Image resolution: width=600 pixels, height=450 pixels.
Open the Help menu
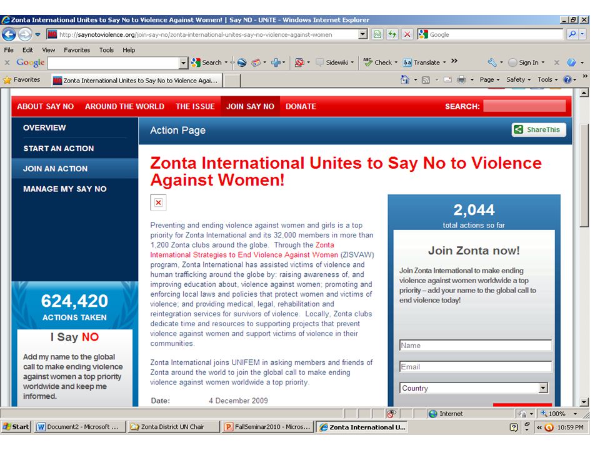[129, 50]
